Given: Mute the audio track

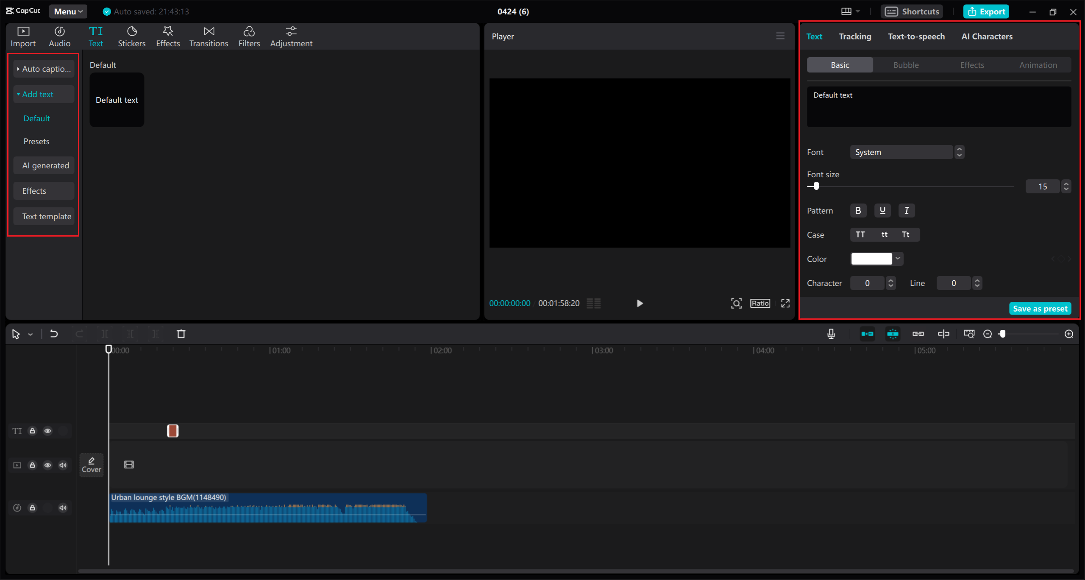Looking at the screenshot, I should 63,507.
